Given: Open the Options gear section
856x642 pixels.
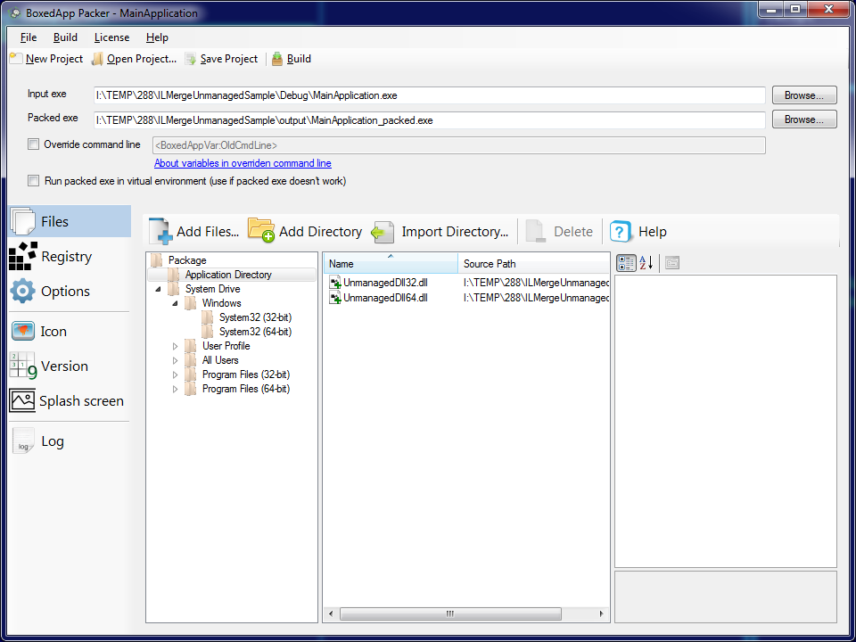Looking at the screenshot, I should (x=23, y=291).
